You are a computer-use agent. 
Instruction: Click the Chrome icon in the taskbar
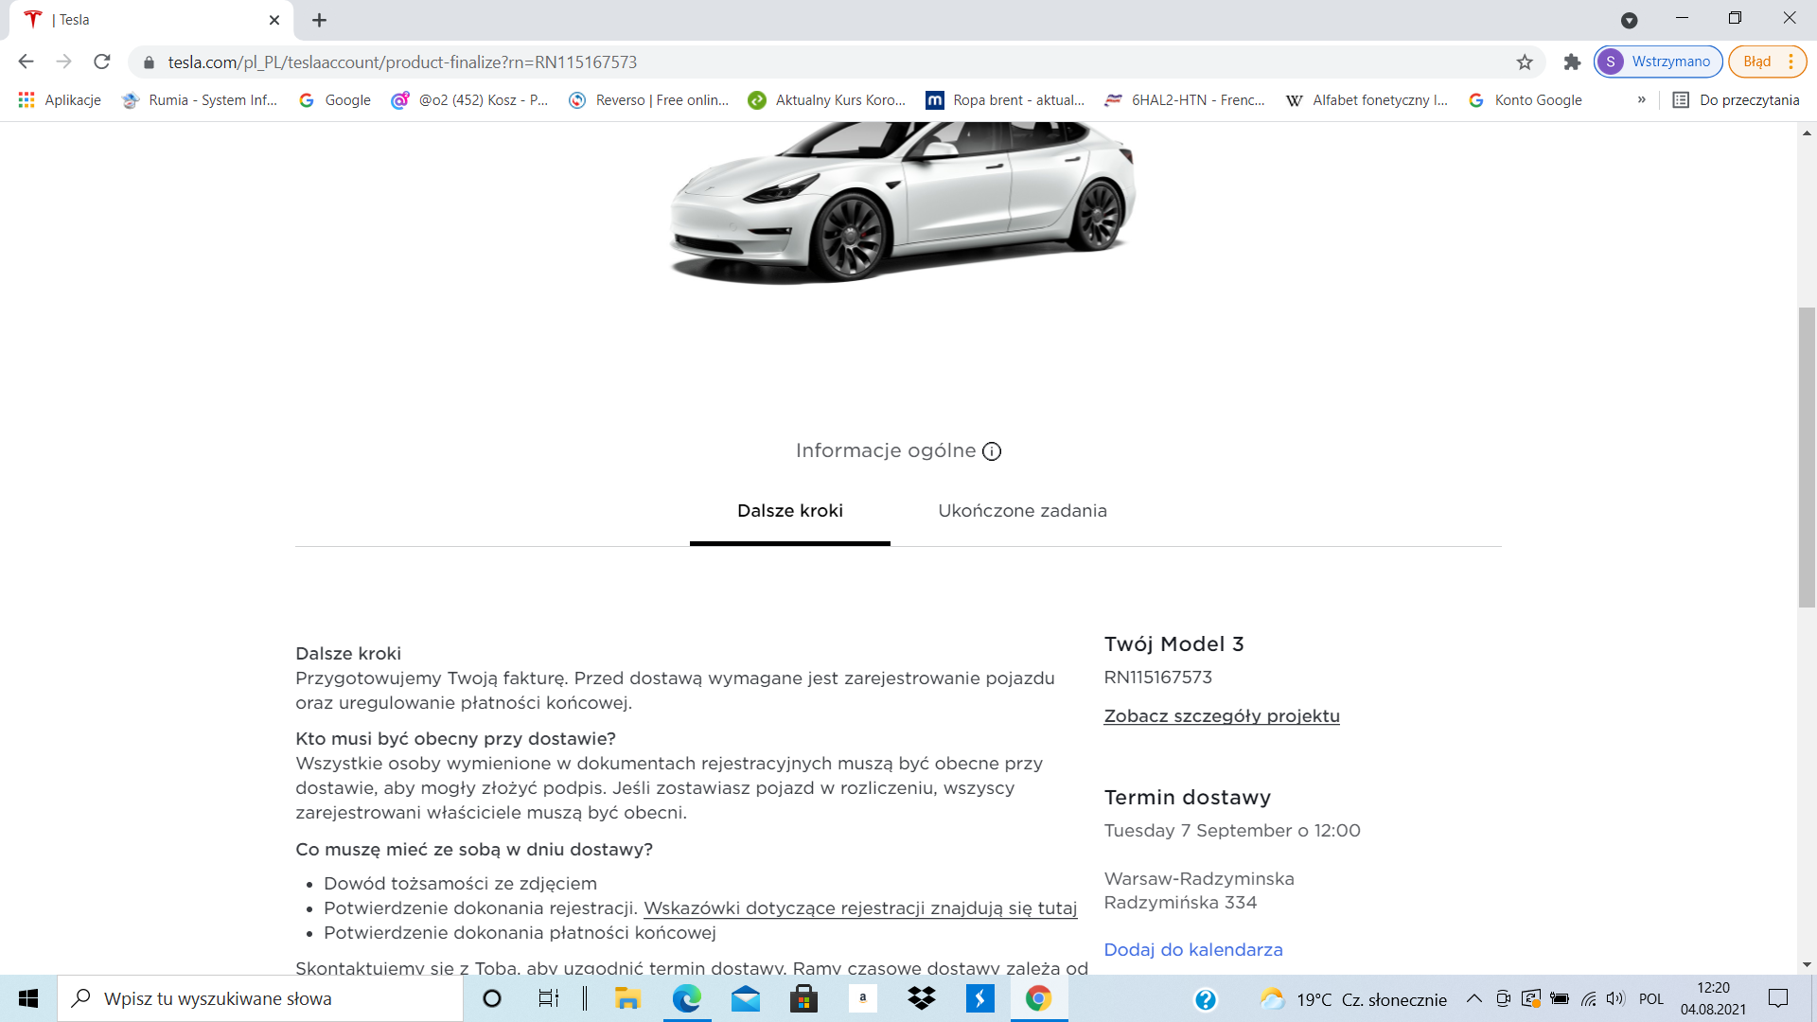1039,998
